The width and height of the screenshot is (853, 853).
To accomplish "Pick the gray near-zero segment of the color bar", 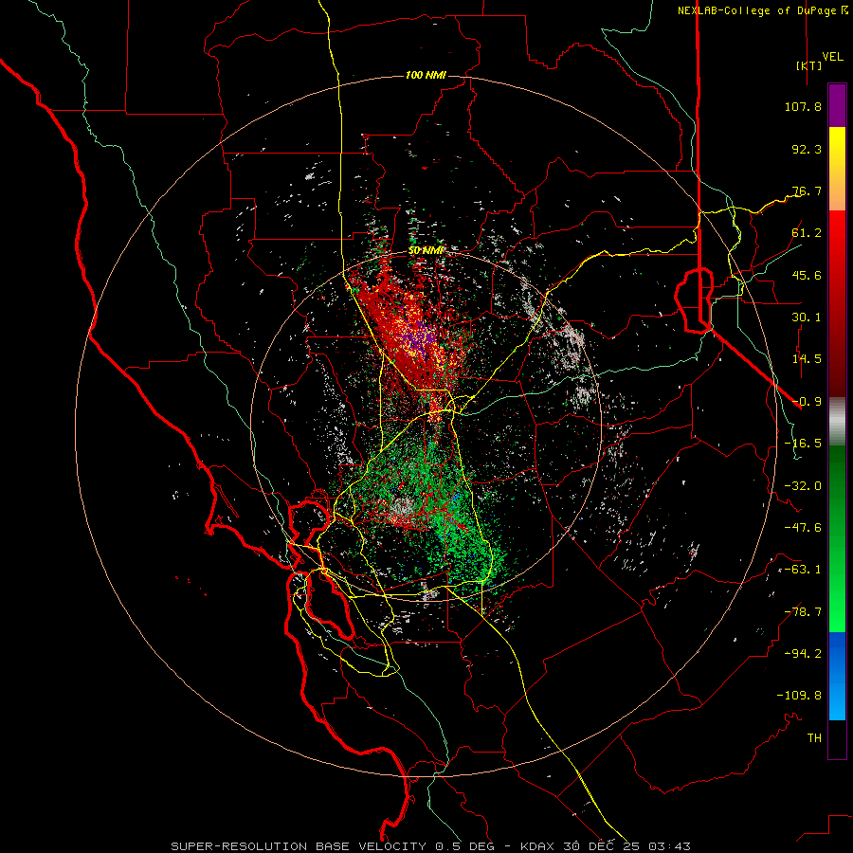I will coord(837,421).
